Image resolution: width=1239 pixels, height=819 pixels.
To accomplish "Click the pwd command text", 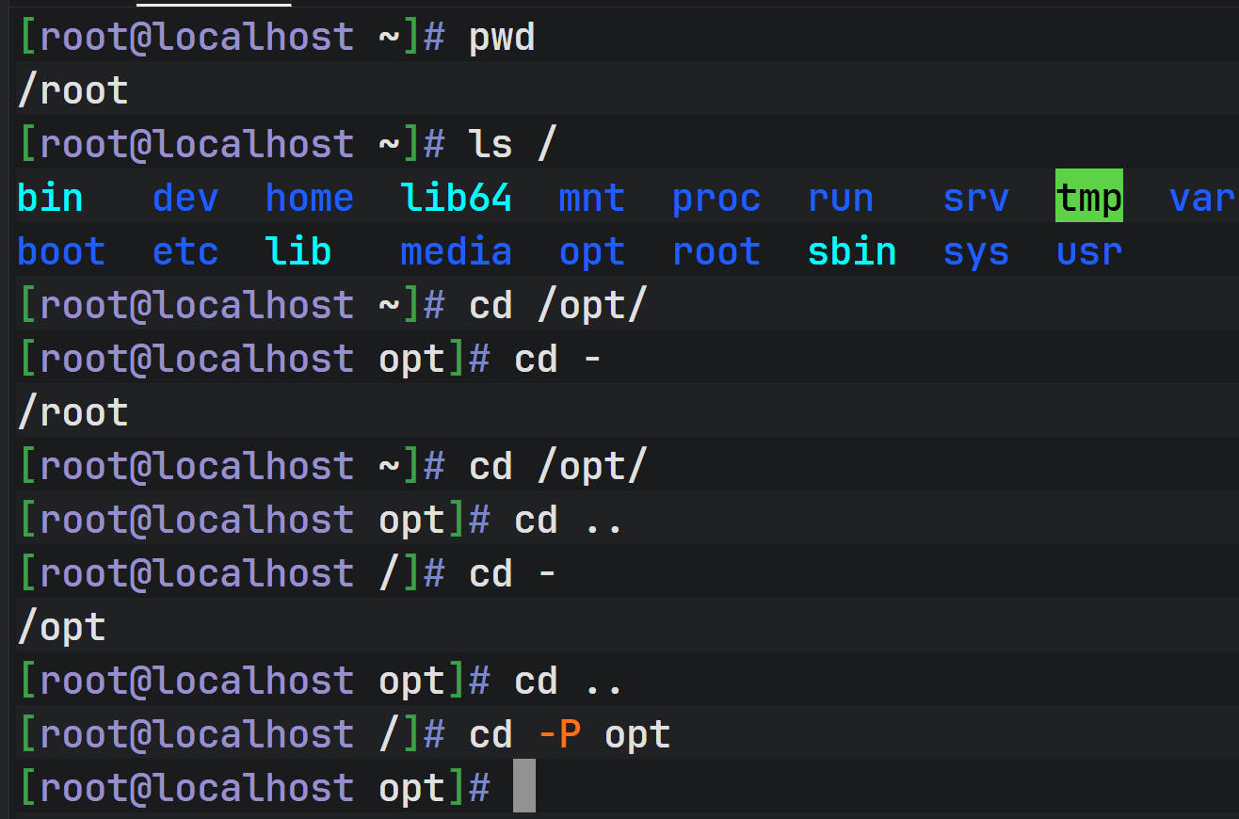I will [503, 39].
